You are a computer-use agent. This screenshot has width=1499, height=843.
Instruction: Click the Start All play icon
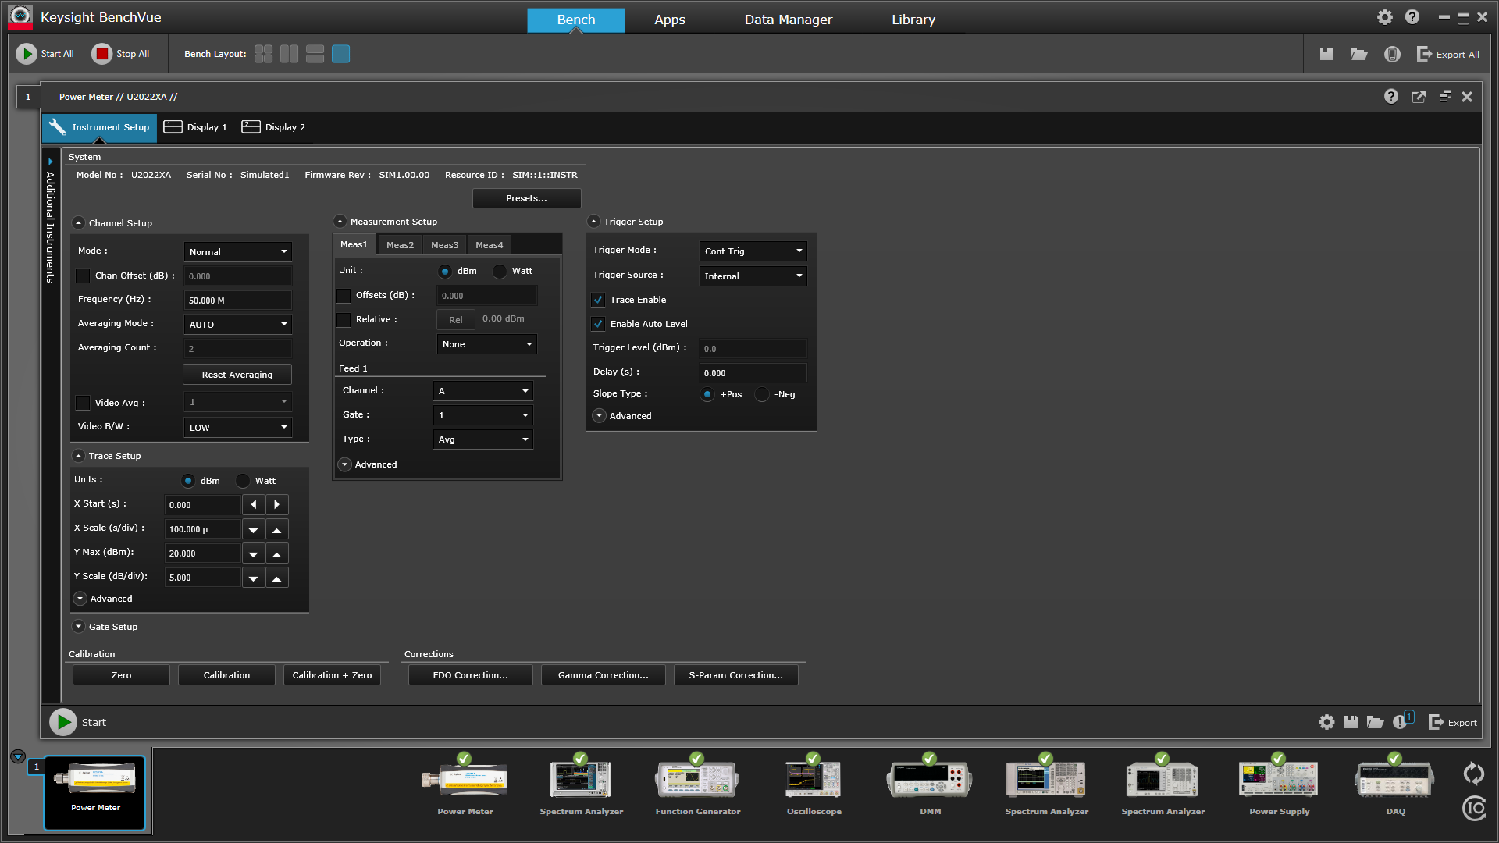coord(27,54)
